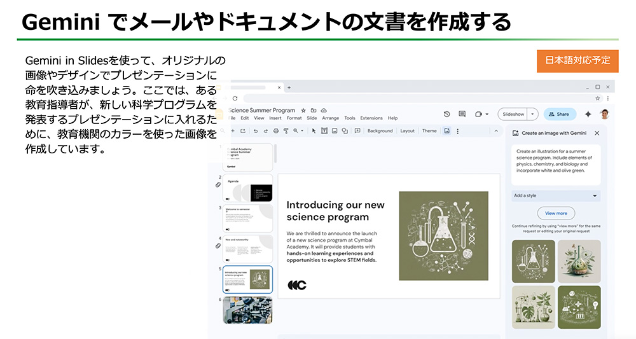Choose the olive flask generated image
Screen dimensions: 636x339
tap(534, 261)
